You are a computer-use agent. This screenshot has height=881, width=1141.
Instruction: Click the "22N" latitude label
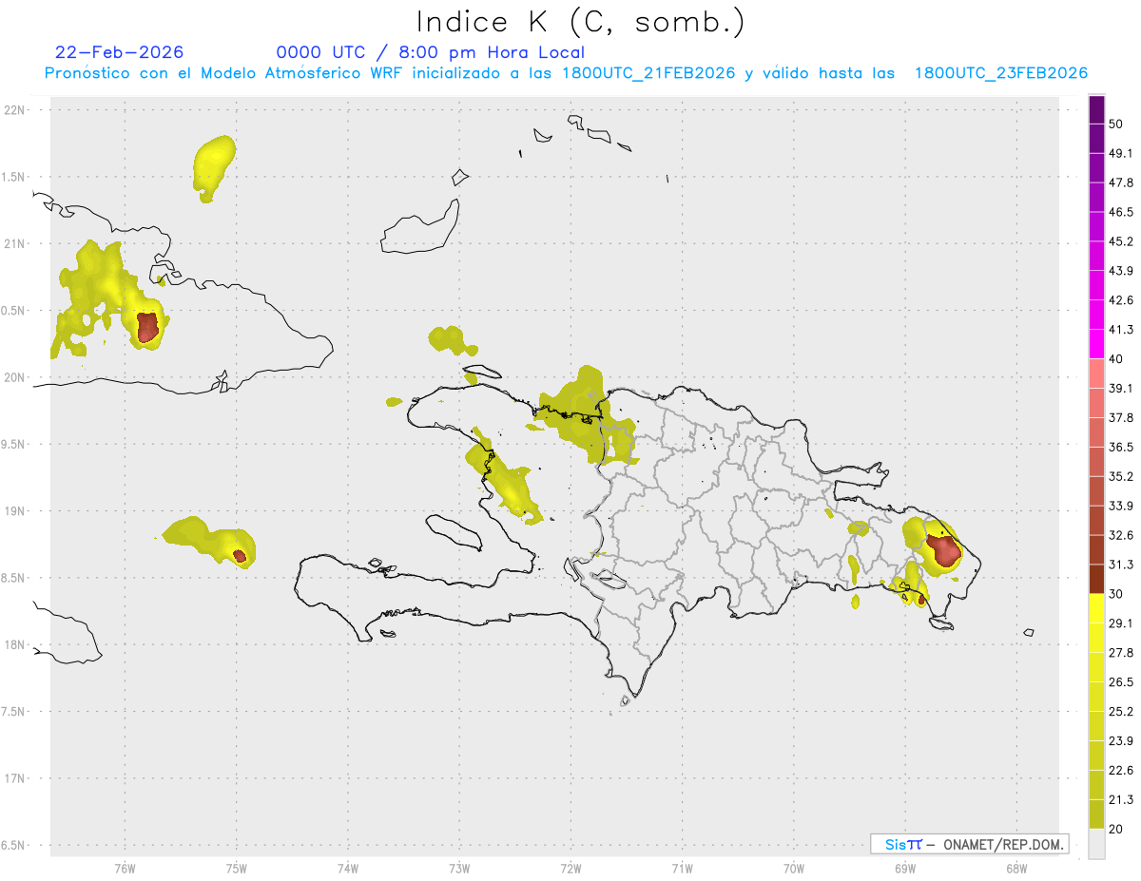pyautogui.click(x=14, y=110)
